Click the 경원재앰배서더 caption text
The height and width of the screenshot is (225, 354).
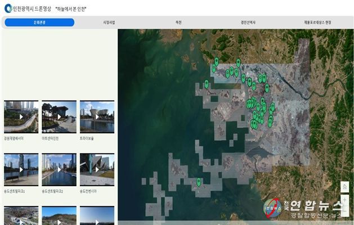[14, 138]
